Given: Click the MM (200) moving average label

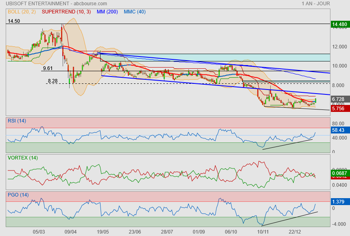Looking at the screenshot, I should tap(107, 12).
